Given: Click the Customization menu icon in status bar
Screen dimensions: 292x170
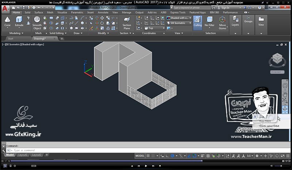Looking at the screenshot, I should [x=288, y=156].
